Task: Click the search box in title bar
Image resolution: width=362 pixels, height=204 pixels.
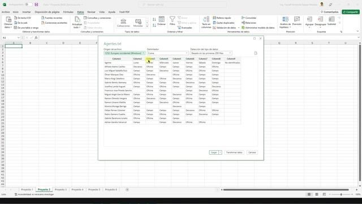Action: pos(183,5)
